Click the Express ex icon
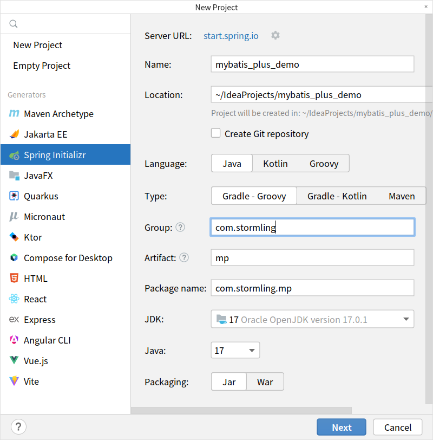 click(x=14, y=319)
